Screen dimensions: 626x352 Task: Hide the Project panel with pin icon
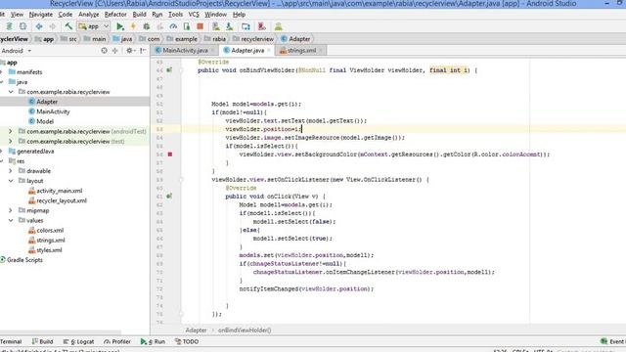(x=143, y=51)
